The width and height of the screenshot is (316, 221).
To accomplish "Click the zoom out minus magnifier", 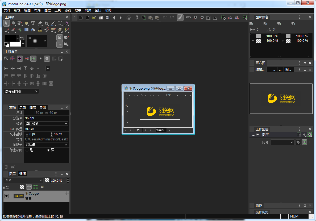I will [202, 18].
